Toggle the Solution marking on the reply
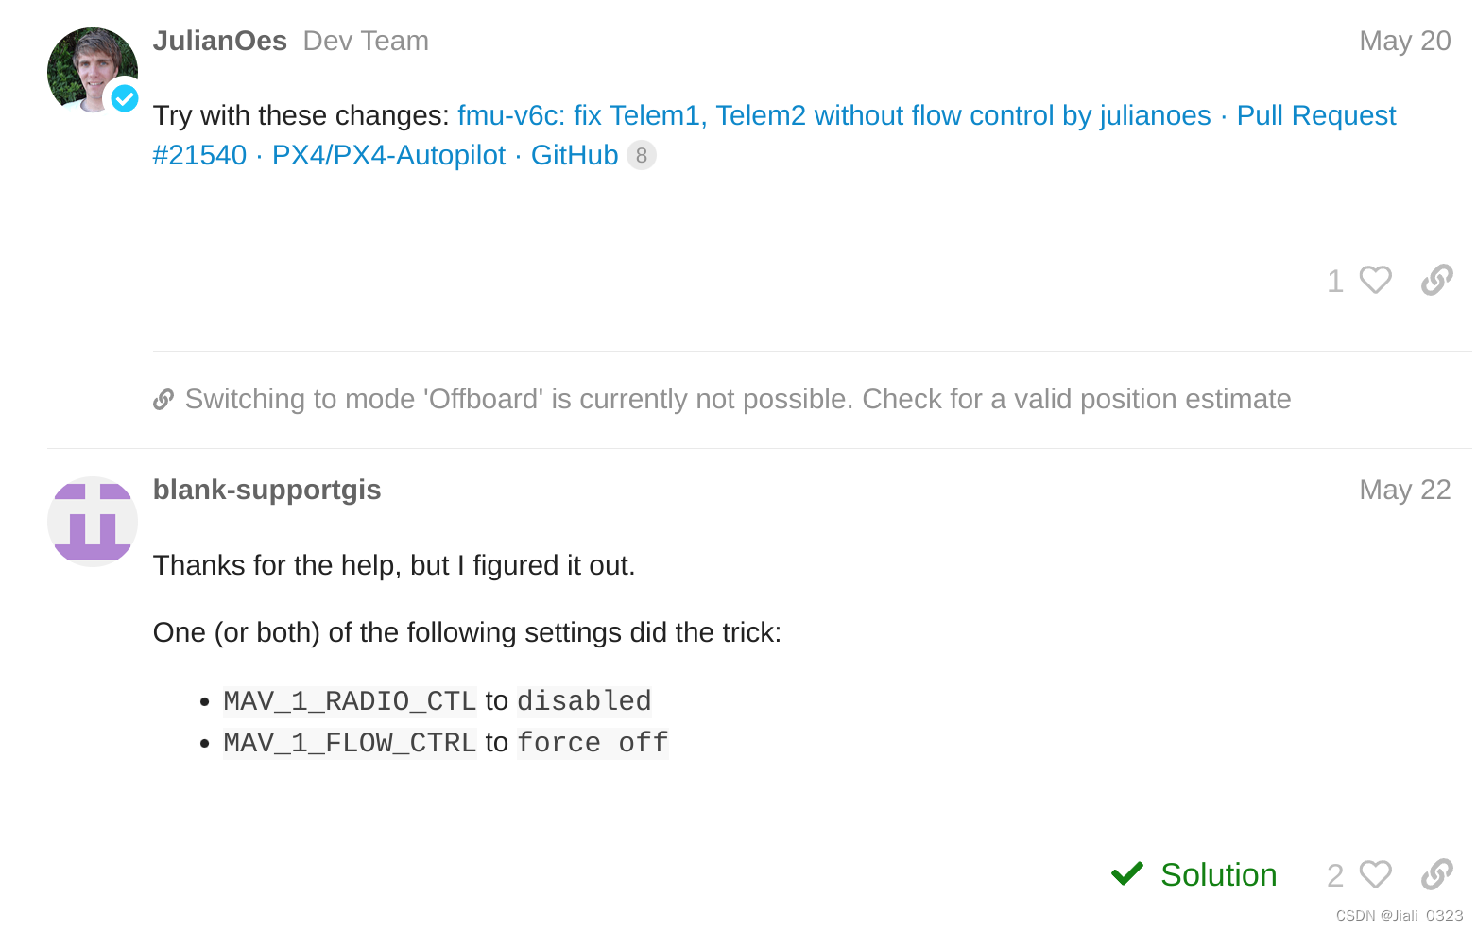Image resolution: width=1477 pixels, height=931 pixels. (1218, 874)
